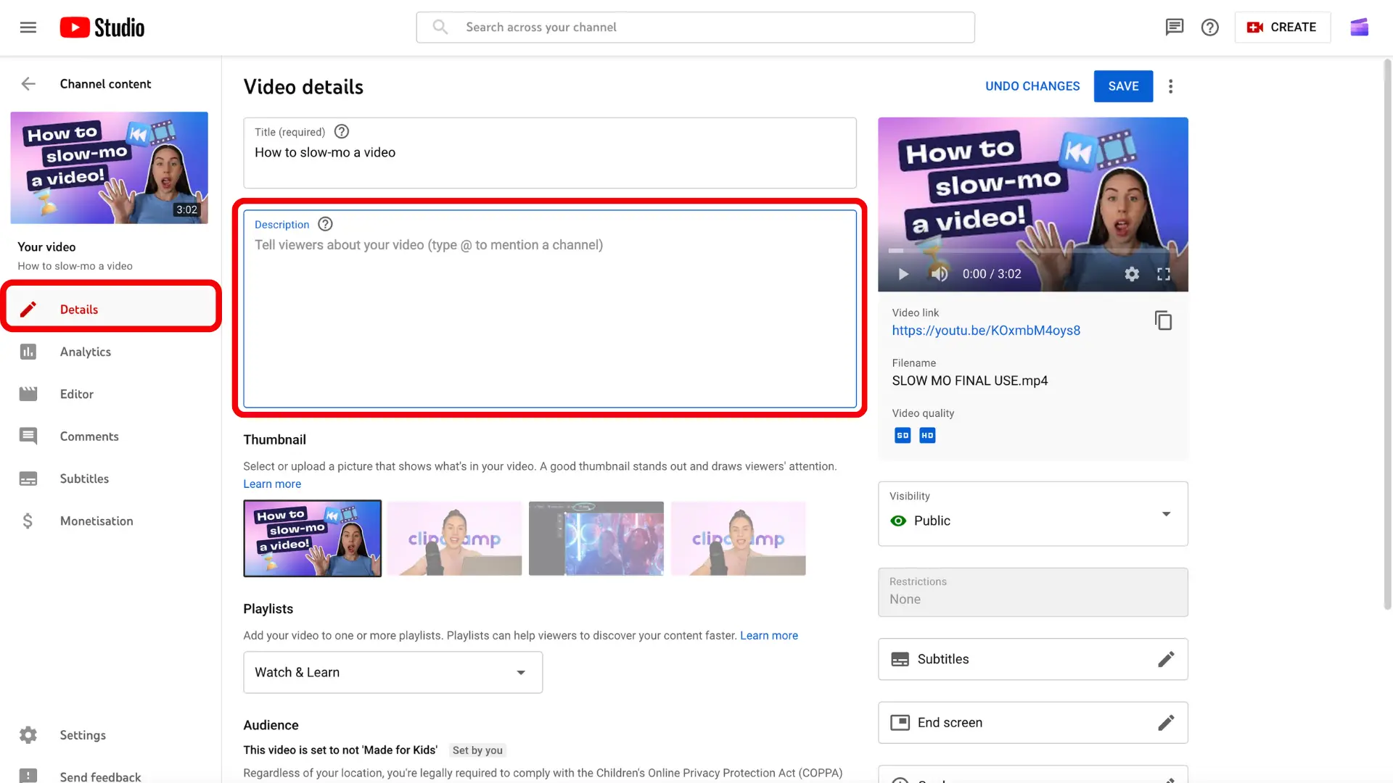Viewport: 1393px width, 783px height.
Task: Click the Monetisation sidebar icon
Action: point(28,520)
